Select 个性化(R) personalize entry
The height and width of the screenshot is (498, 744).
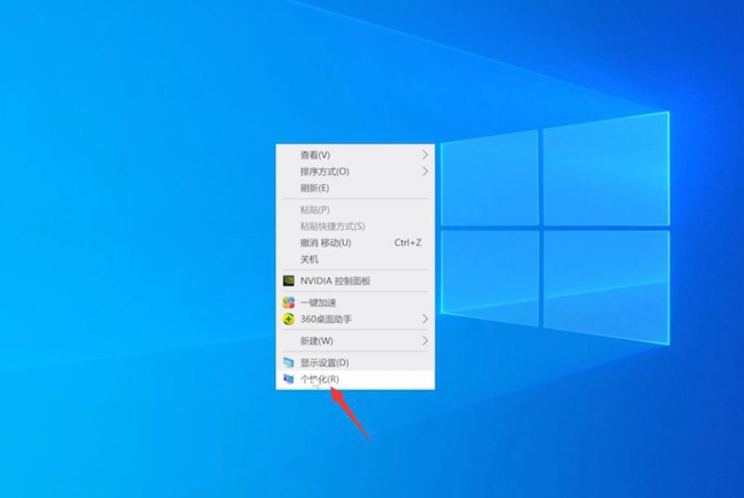(355, 379)
